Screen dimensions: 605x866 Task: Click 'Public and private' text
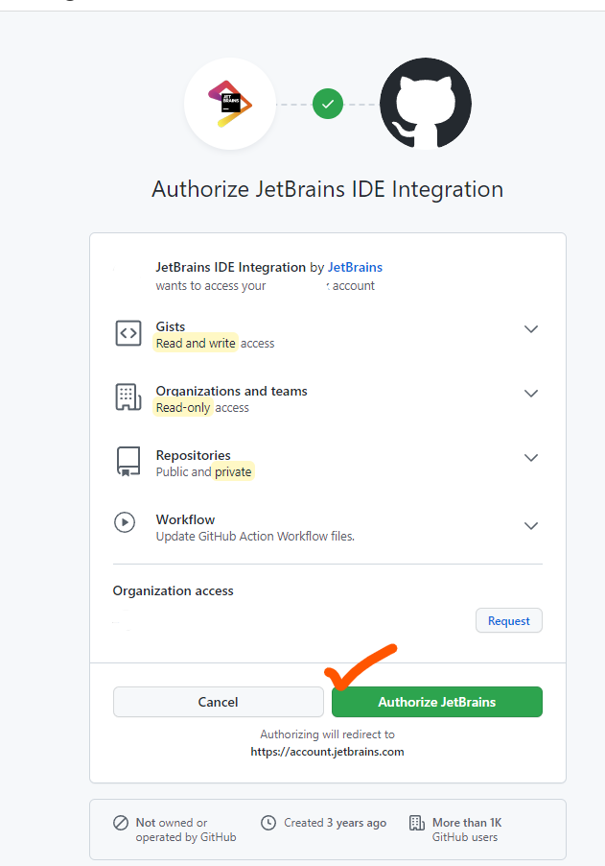pos(204,472)
